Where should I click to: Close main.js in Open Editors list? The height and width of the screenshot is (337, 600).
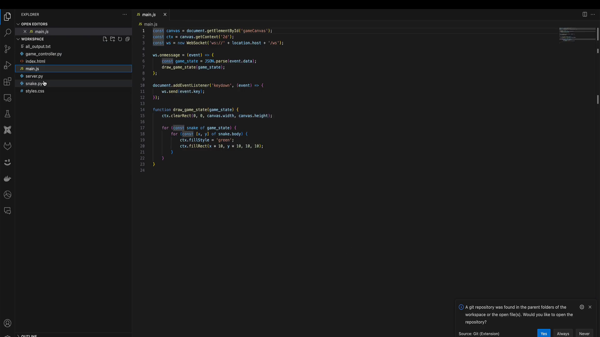coord(25,32)
